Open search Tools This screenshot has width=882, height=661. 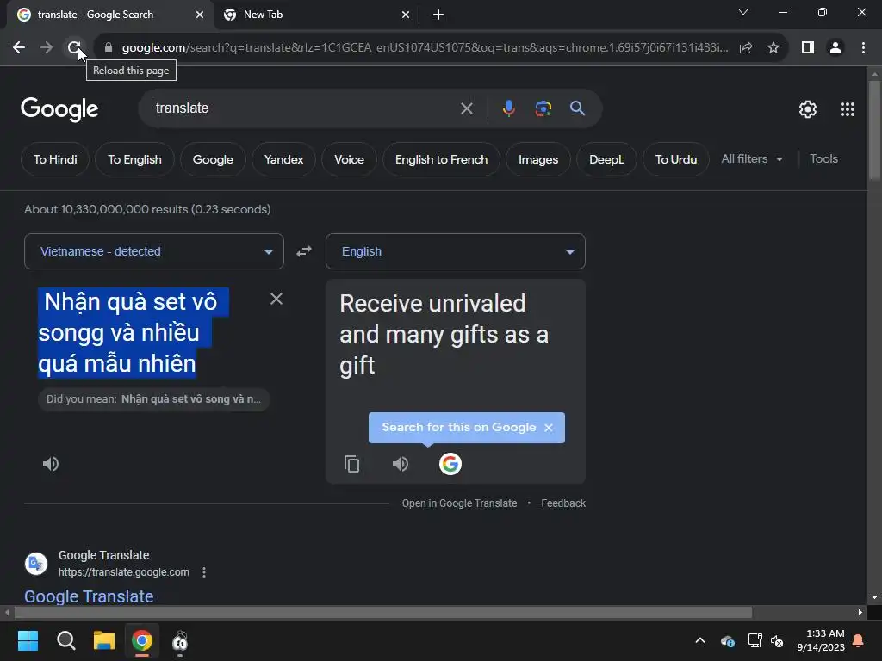[823, 159]
